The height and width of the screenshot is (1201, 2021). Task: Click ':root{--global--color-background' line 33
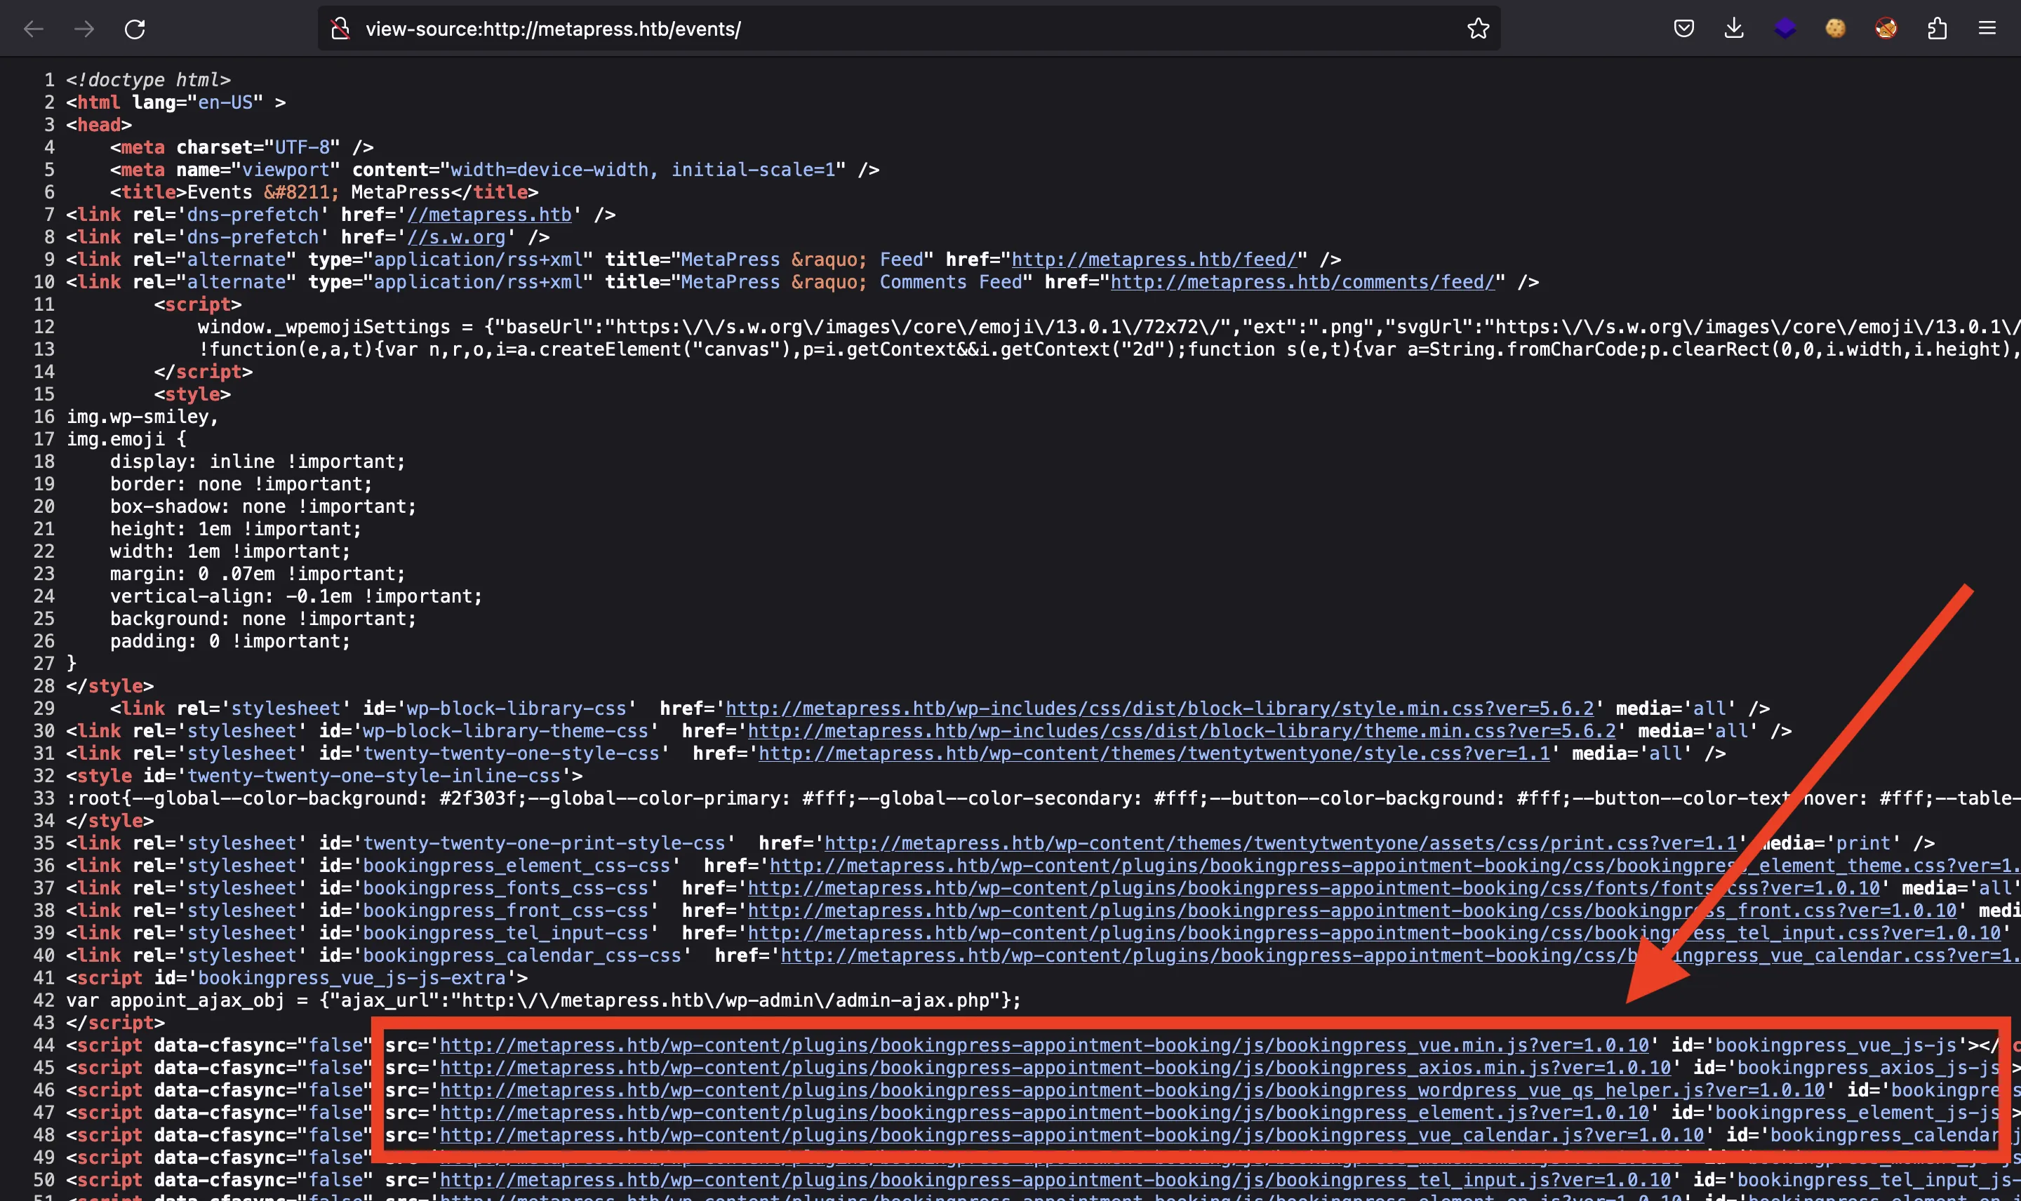pyautogui.click(x=1043, y=799)
